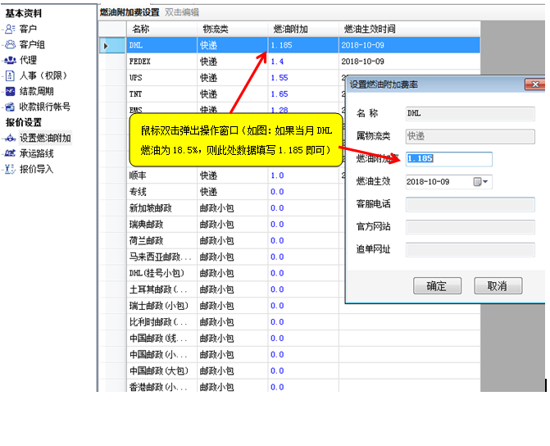Click the 客服电话 text field
This screenshot has height=446, width=550.
coord(470,204)
